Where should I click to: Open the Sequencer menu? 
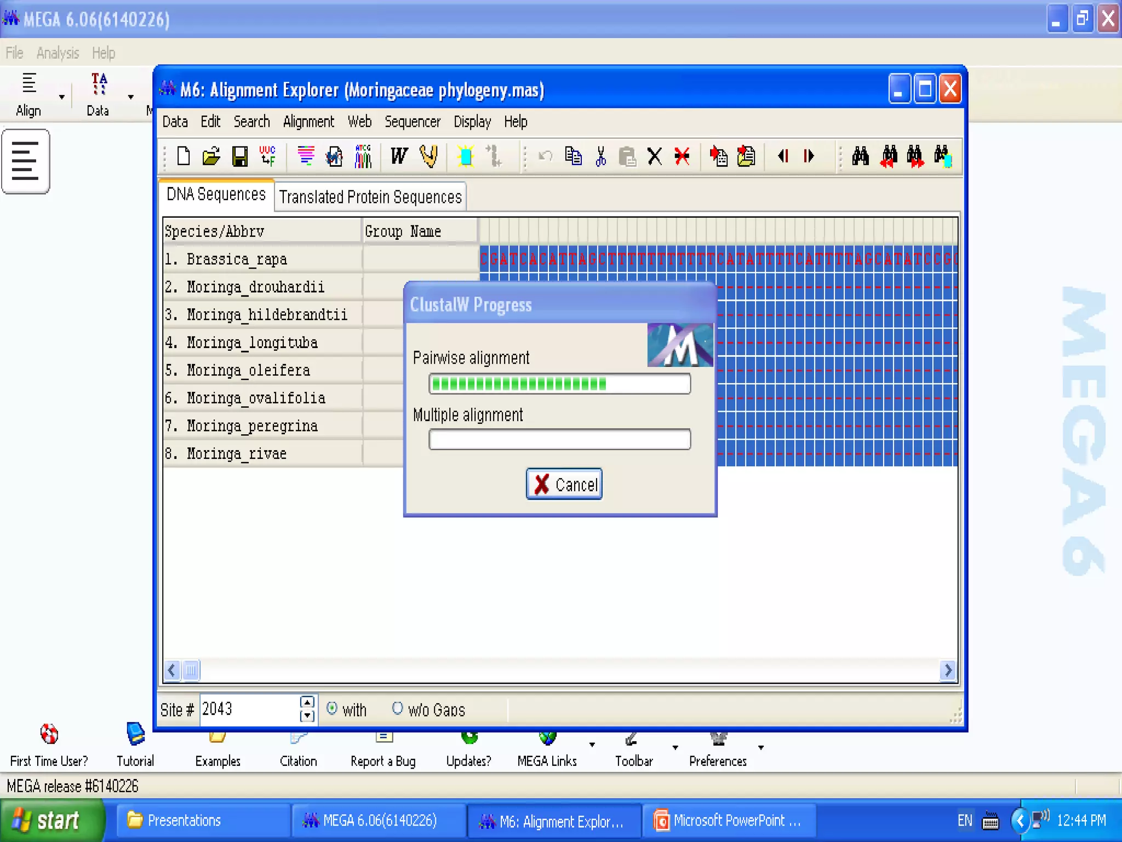coord(413,122)
